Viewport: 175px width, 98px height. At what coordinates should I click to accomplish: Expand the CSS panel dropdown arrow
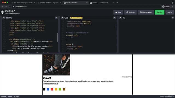(115, 18)
